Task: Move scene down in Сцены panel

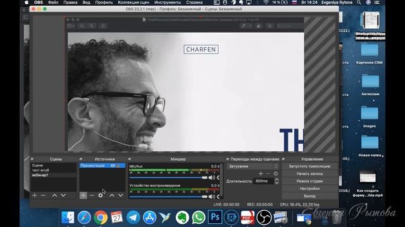Action: pos(63,195)
